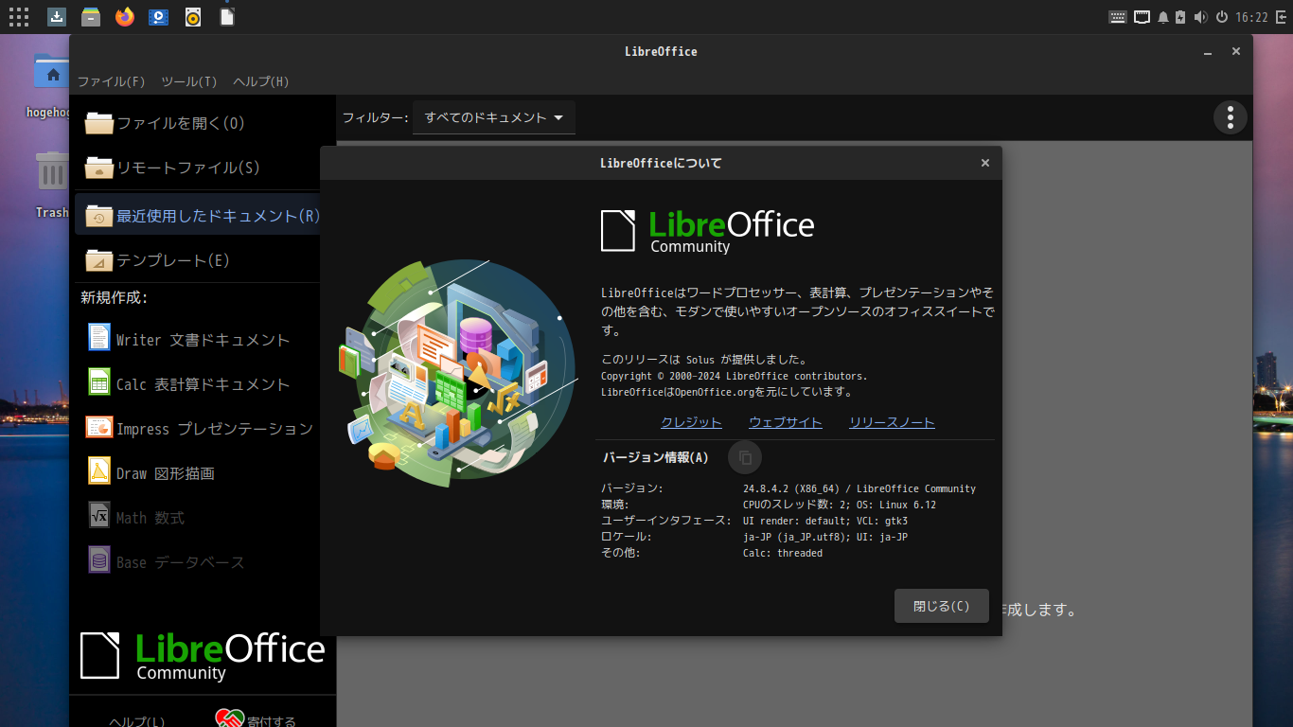The height and width of the screenshot is (727, 1293).
Task: Open the フィルター すべてのドキュメント dropdown
Action: [x=494, y=117]
